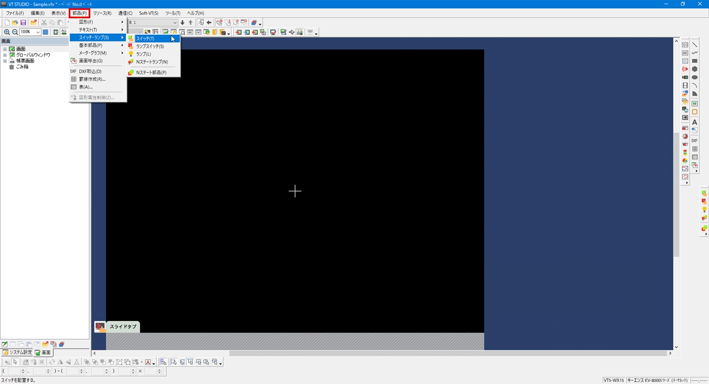Image resolution: width=709 pixels, height=384 pixels.
Task: Click the DXF import icon in right toolbar
Action: (695, 141)
